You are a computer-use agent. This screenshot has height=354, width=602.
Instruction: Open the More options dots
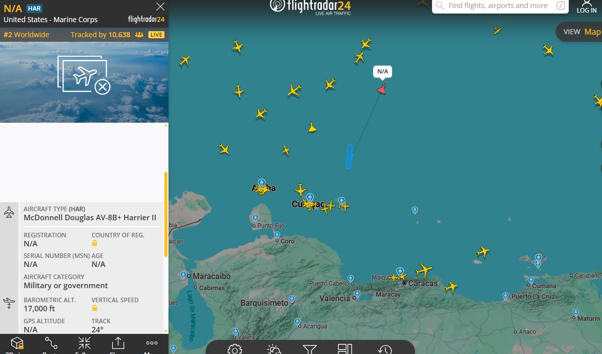click(x=152, y=343)
